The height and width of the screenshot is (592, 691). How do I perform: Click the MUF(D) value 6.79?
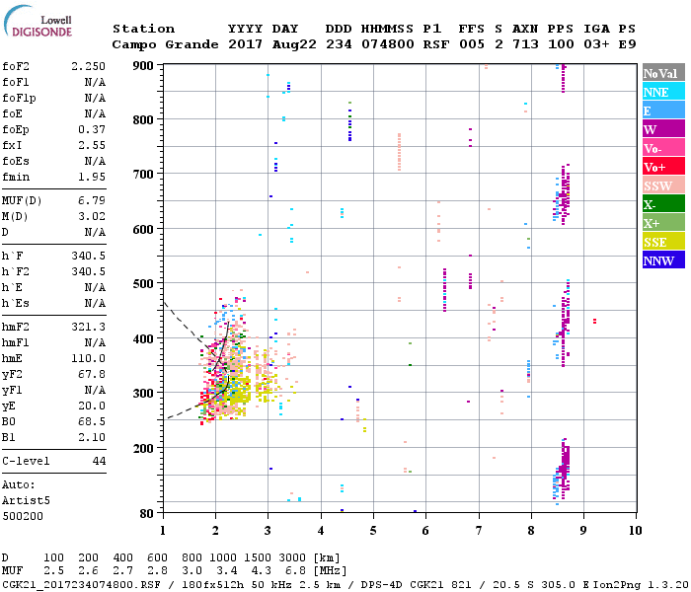click(91, 201)
